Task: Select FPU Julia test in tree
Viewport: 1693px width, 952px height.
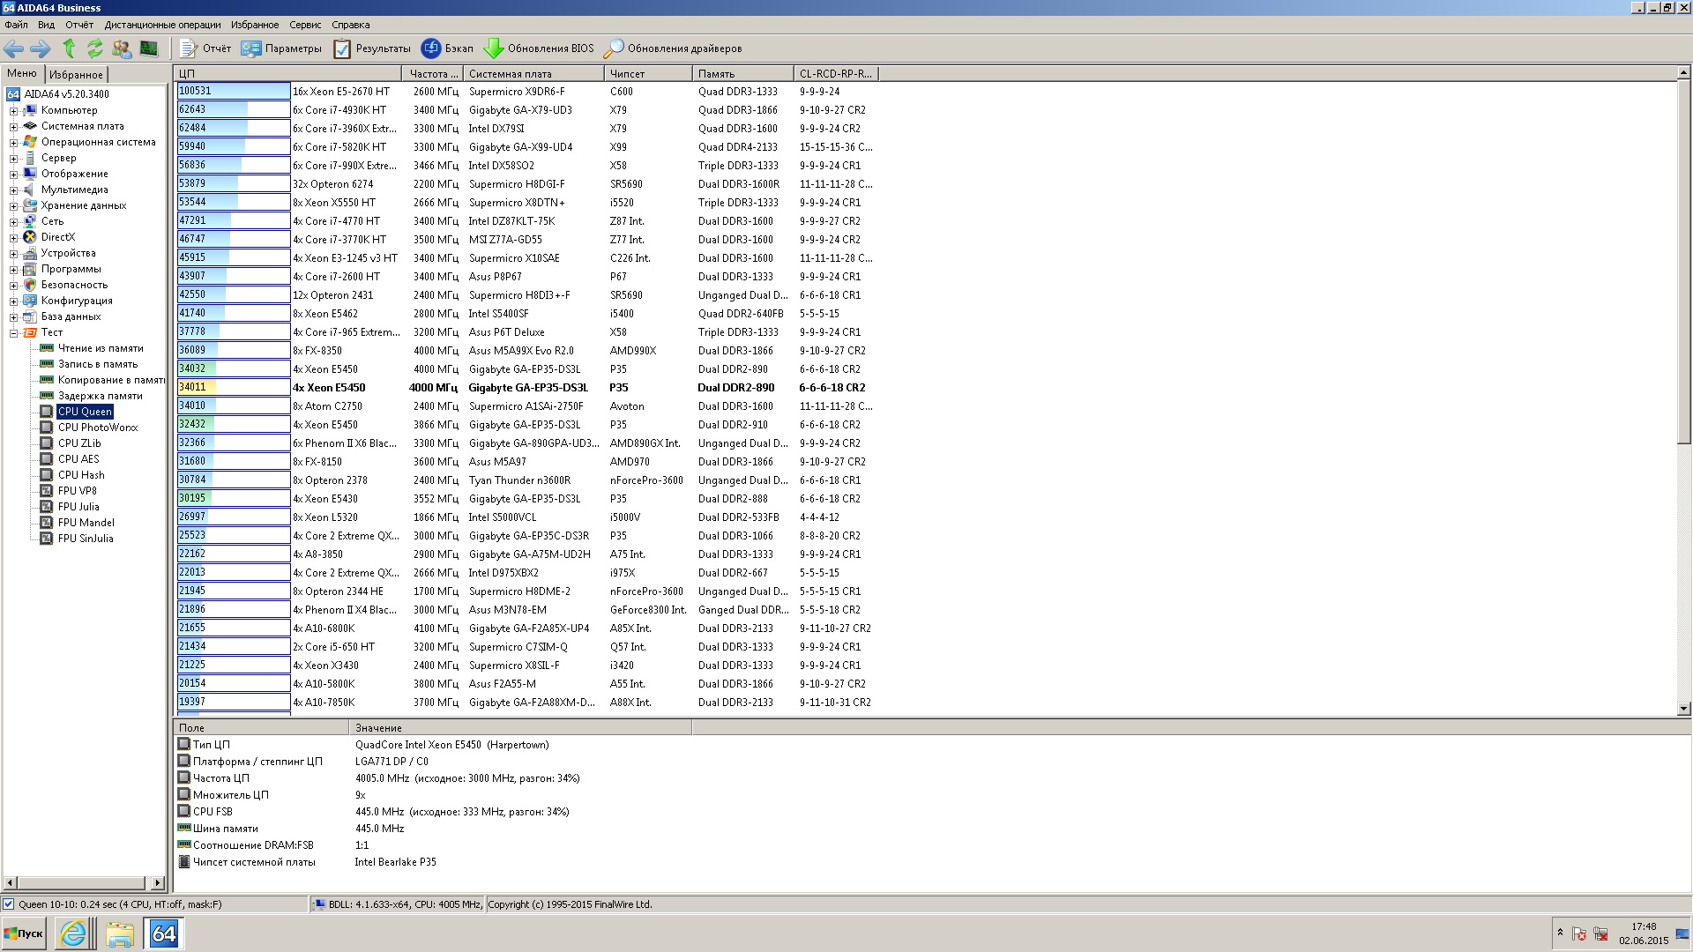Action: pos(78,507)
